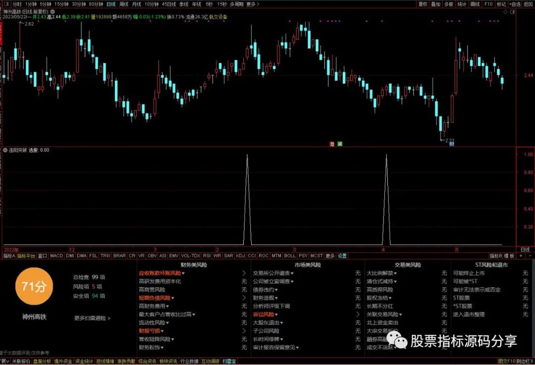Viewport: 535px width, 365px height.
Task: Click 指标B on the indicator bar
Action: pyautogui.click(x=496, y=256)
